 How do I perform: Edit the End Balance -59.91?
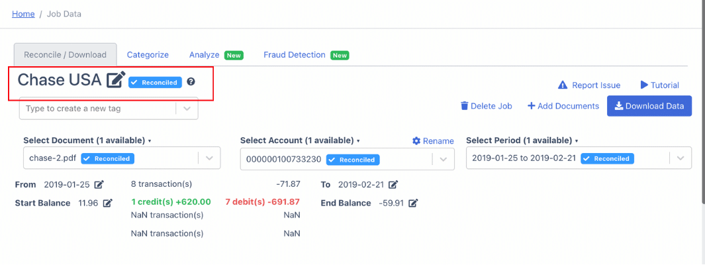point(413,203)
